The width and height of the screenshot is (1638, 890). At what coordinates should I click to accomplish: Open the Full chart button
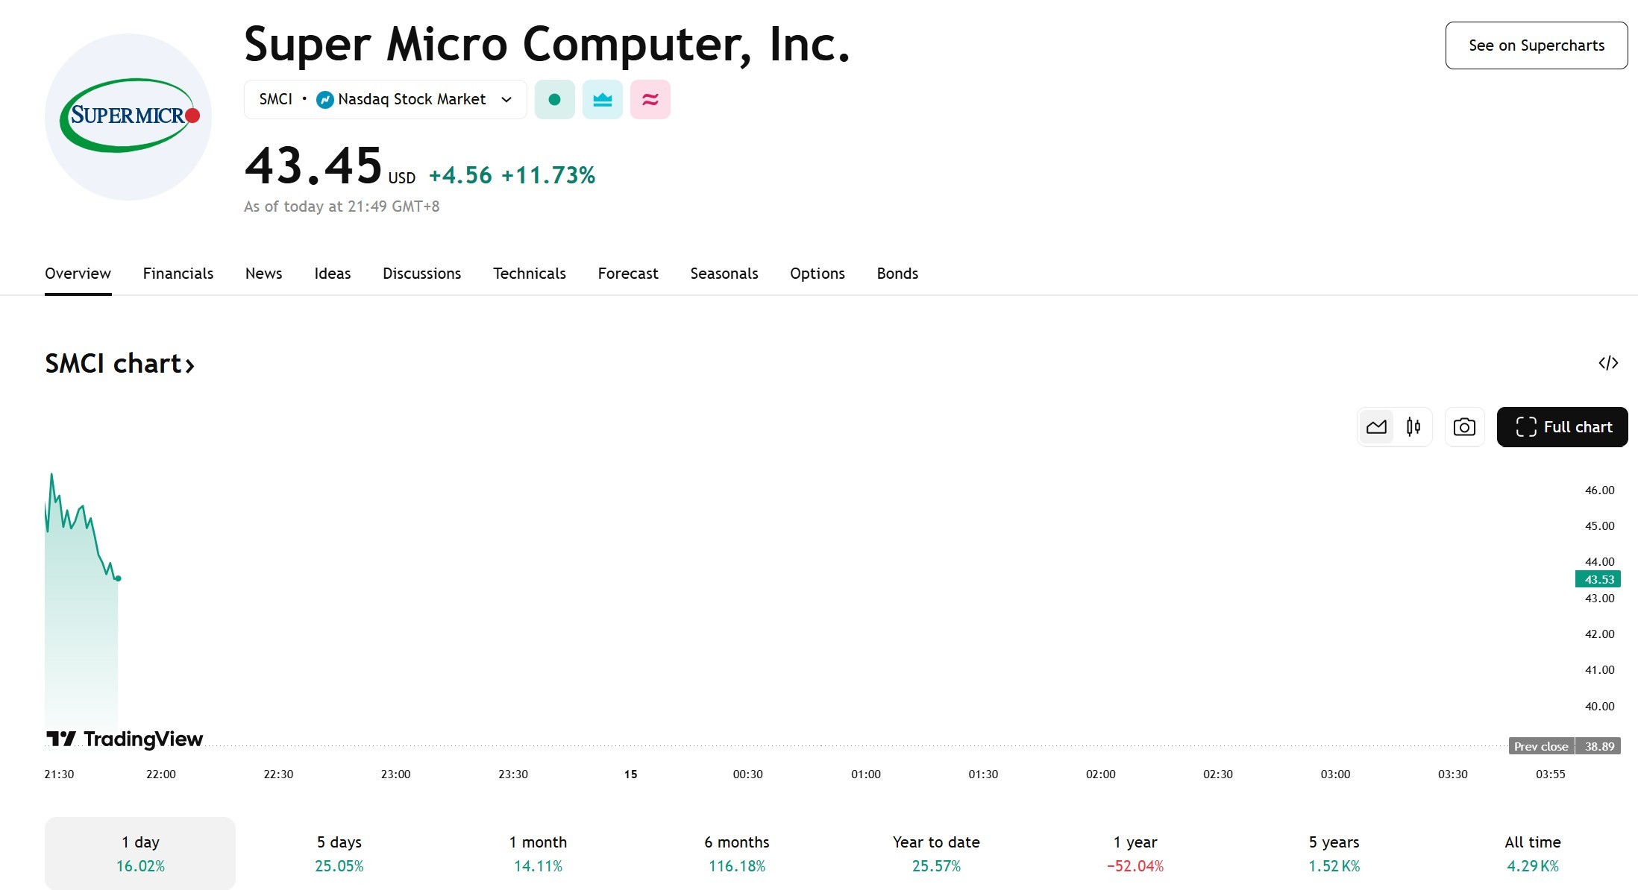1562,427
